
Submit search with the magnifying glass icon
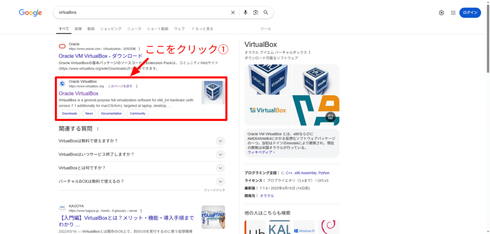266,12
